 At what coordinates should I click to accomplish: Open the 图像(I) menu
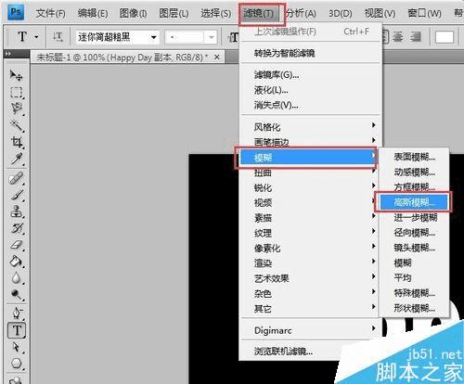[133, 13]
